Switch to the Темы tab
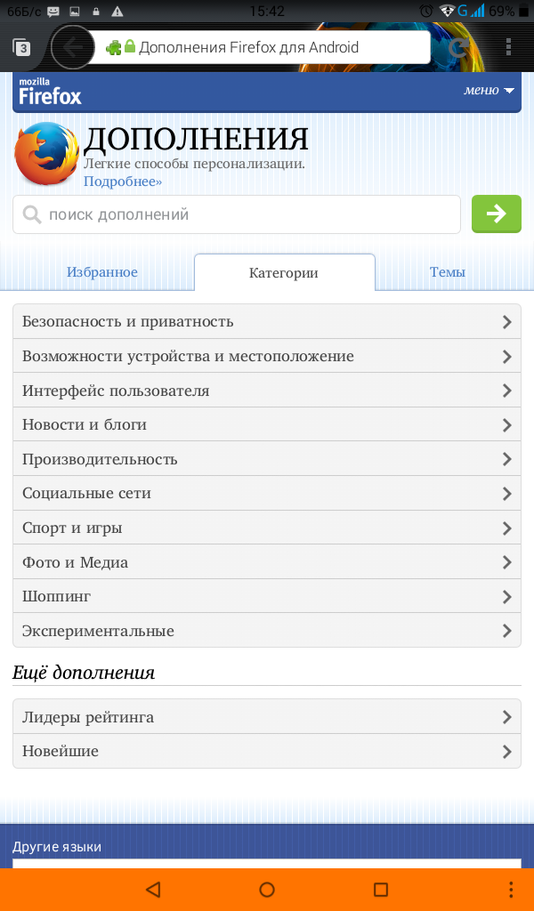This screenshot has height=911, width=534. [x=448, y=272]
